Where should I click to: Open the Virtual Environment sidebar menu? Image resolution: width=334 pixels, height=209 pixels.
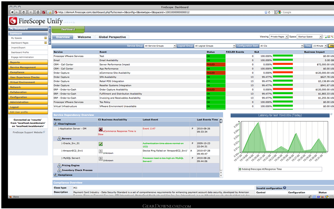pyautogui.click(x=28, y=82)
